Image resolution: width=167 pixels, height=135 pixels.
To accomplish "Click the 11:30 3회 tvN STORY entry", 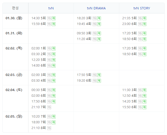I will pyautogui.click(x=129, y=90).
